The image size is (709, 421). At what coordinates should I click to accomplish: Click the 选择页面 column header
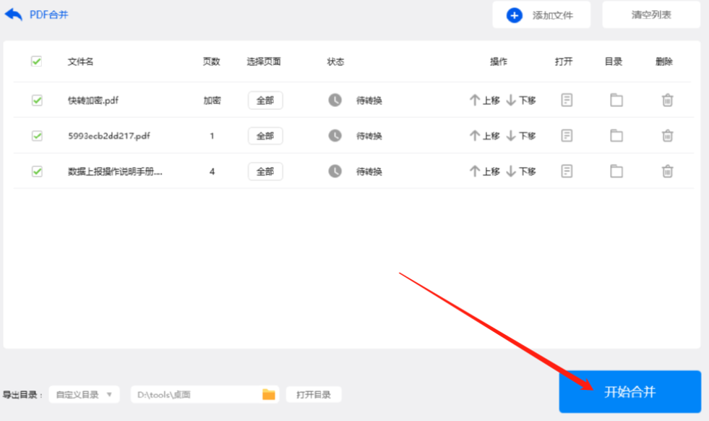pyautogui.click(x=264, y=61)
